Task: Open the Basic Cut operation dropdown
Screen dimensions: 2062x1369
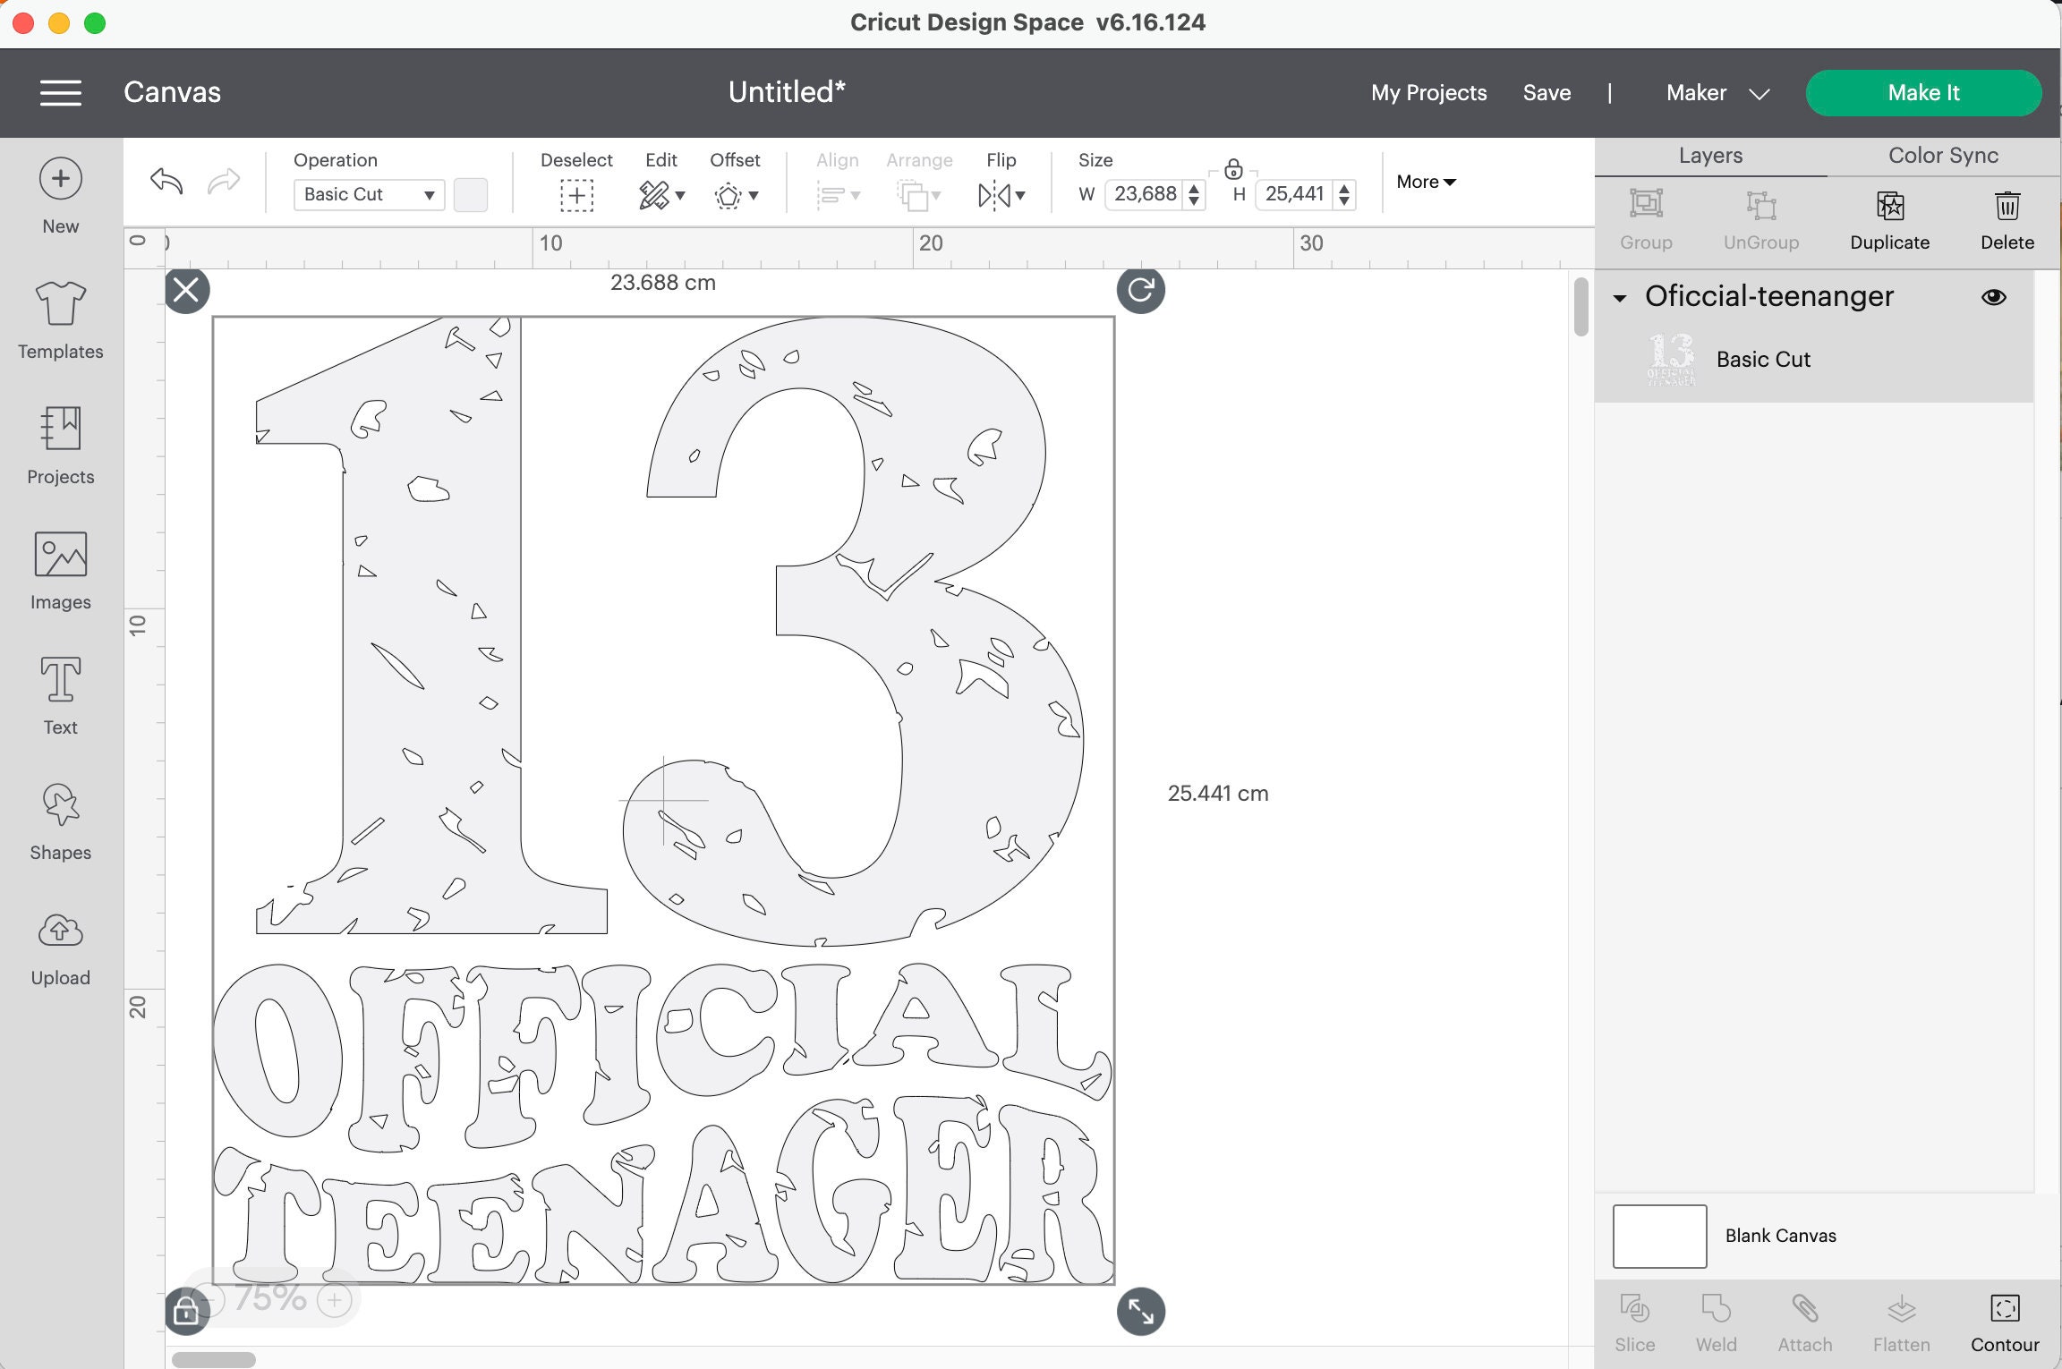Action: 367,194
